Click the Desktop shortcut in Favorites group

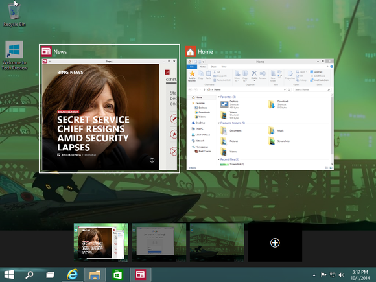(229, 104)
